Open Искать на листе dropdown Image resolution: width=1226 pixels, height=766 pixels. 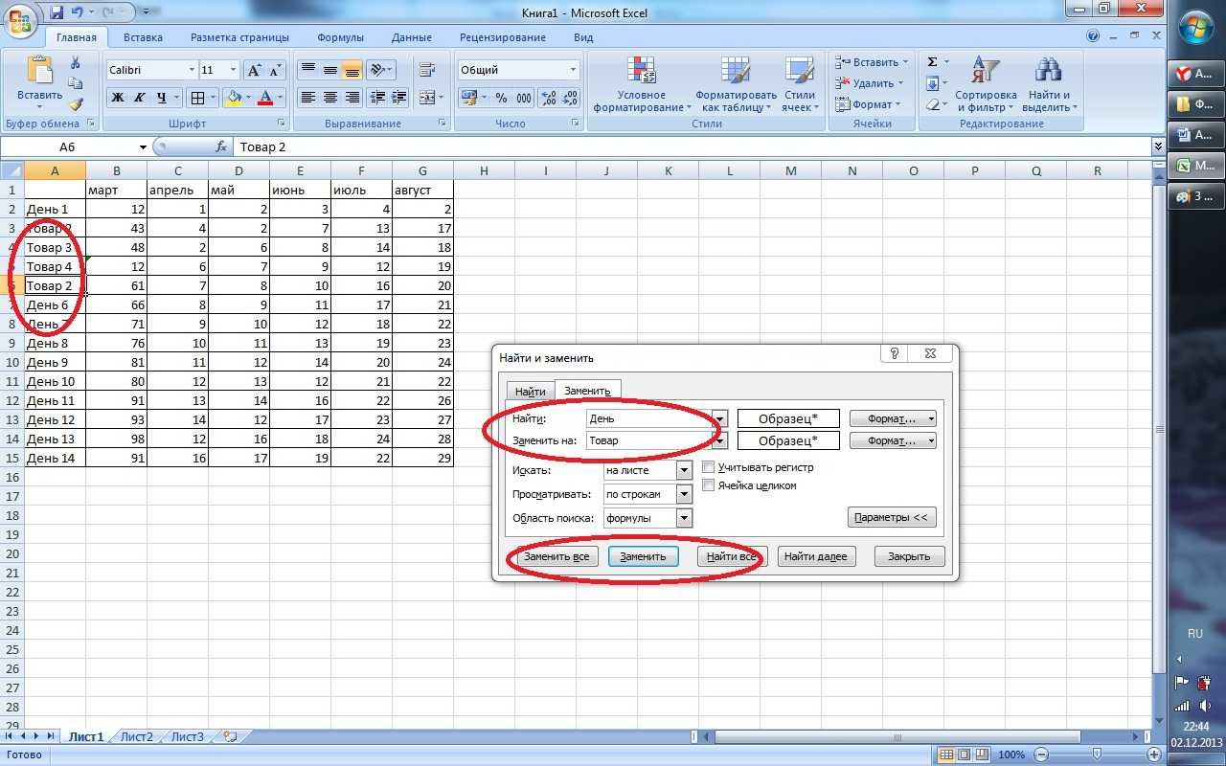click(x=684, y=470)
